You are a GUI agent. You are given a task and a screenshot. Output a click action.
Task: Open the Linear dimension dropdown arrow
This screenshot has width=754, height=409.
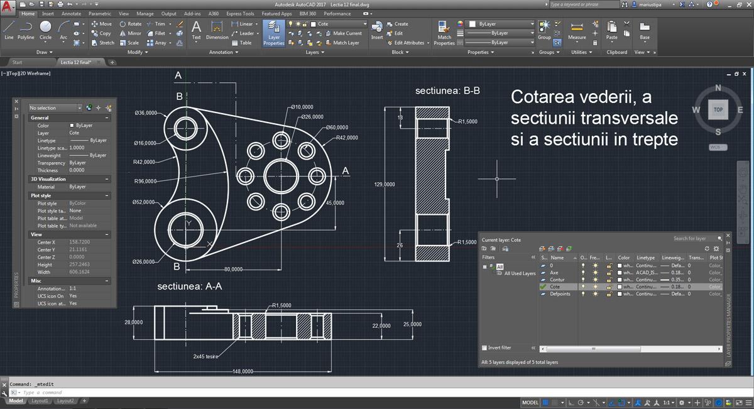(257, 24)
